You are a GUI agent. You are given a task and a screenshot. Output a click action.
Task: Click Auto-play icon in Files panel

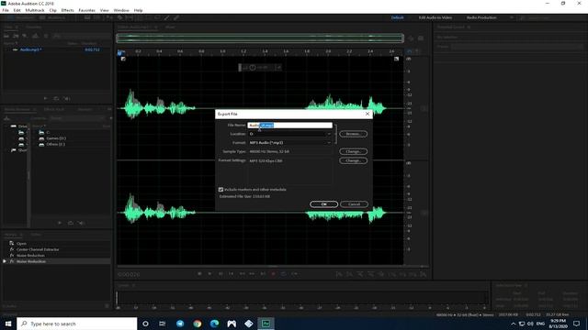click(x=66, y=98)
